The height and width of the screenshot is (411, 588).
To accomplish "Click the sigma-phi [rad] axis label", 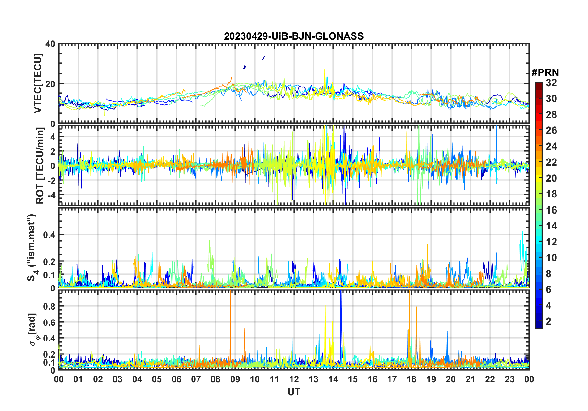I will click(x=33, y=330).
